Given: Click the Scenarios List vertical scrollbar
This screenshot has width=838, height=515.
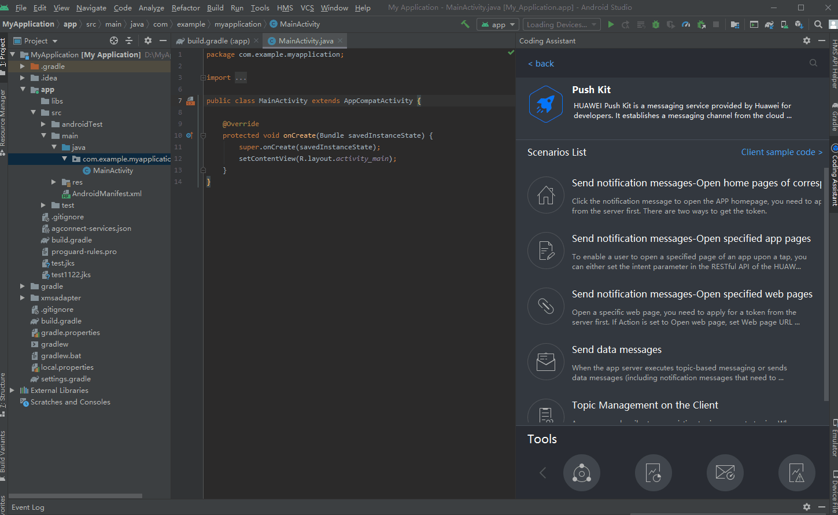Looking at the screenshot, I should click(825, 284).
